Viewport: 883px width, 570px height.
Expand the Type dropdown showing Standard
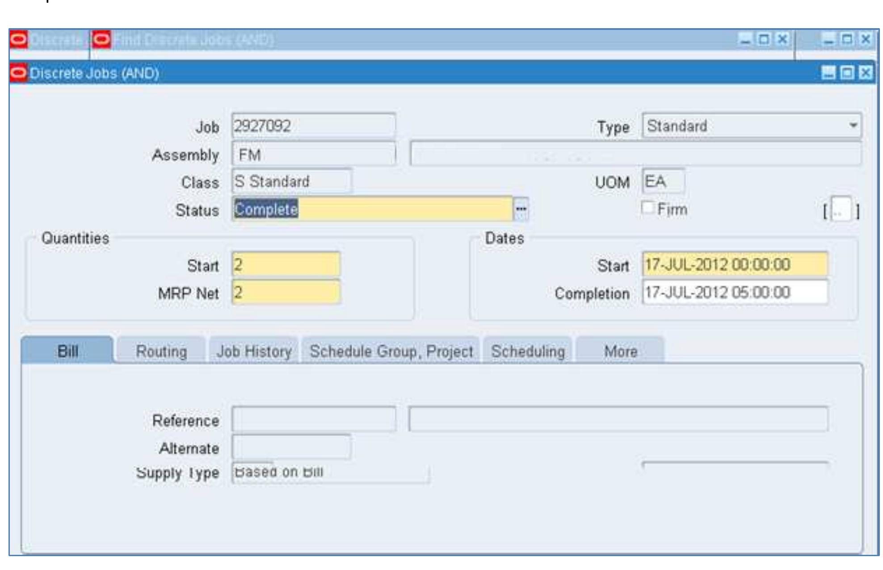[853, 126]
